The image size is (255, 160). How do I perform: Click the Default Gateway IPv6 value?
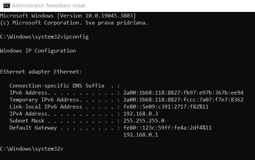168,128
